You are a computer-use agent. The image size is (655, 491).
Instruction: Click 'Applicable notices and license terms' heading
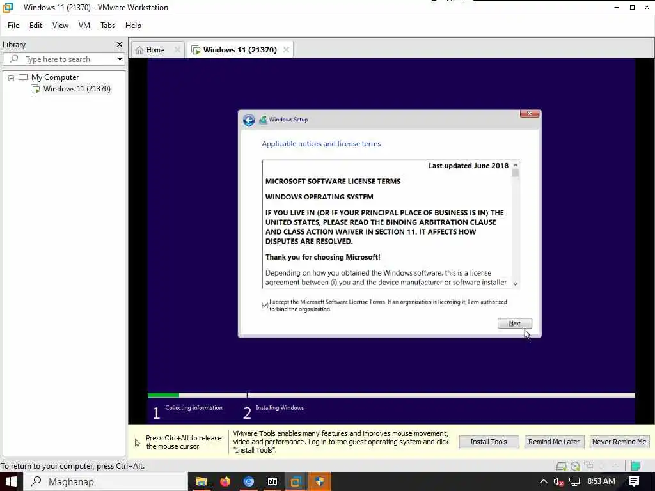(321, 144)
